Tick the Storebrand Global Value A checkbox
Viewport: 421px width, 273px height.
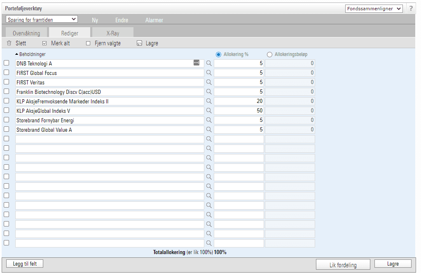click(x=7, y=129)
